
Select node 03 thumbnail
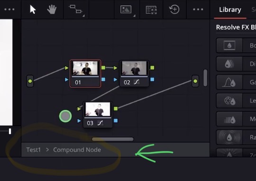(98, 109)
